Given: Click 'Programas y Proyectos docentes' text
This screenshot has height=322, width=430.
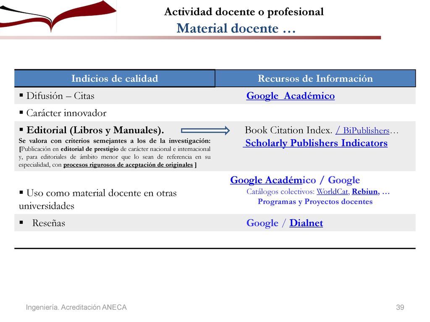Looking at the screenshot, I should coord(315,202).
